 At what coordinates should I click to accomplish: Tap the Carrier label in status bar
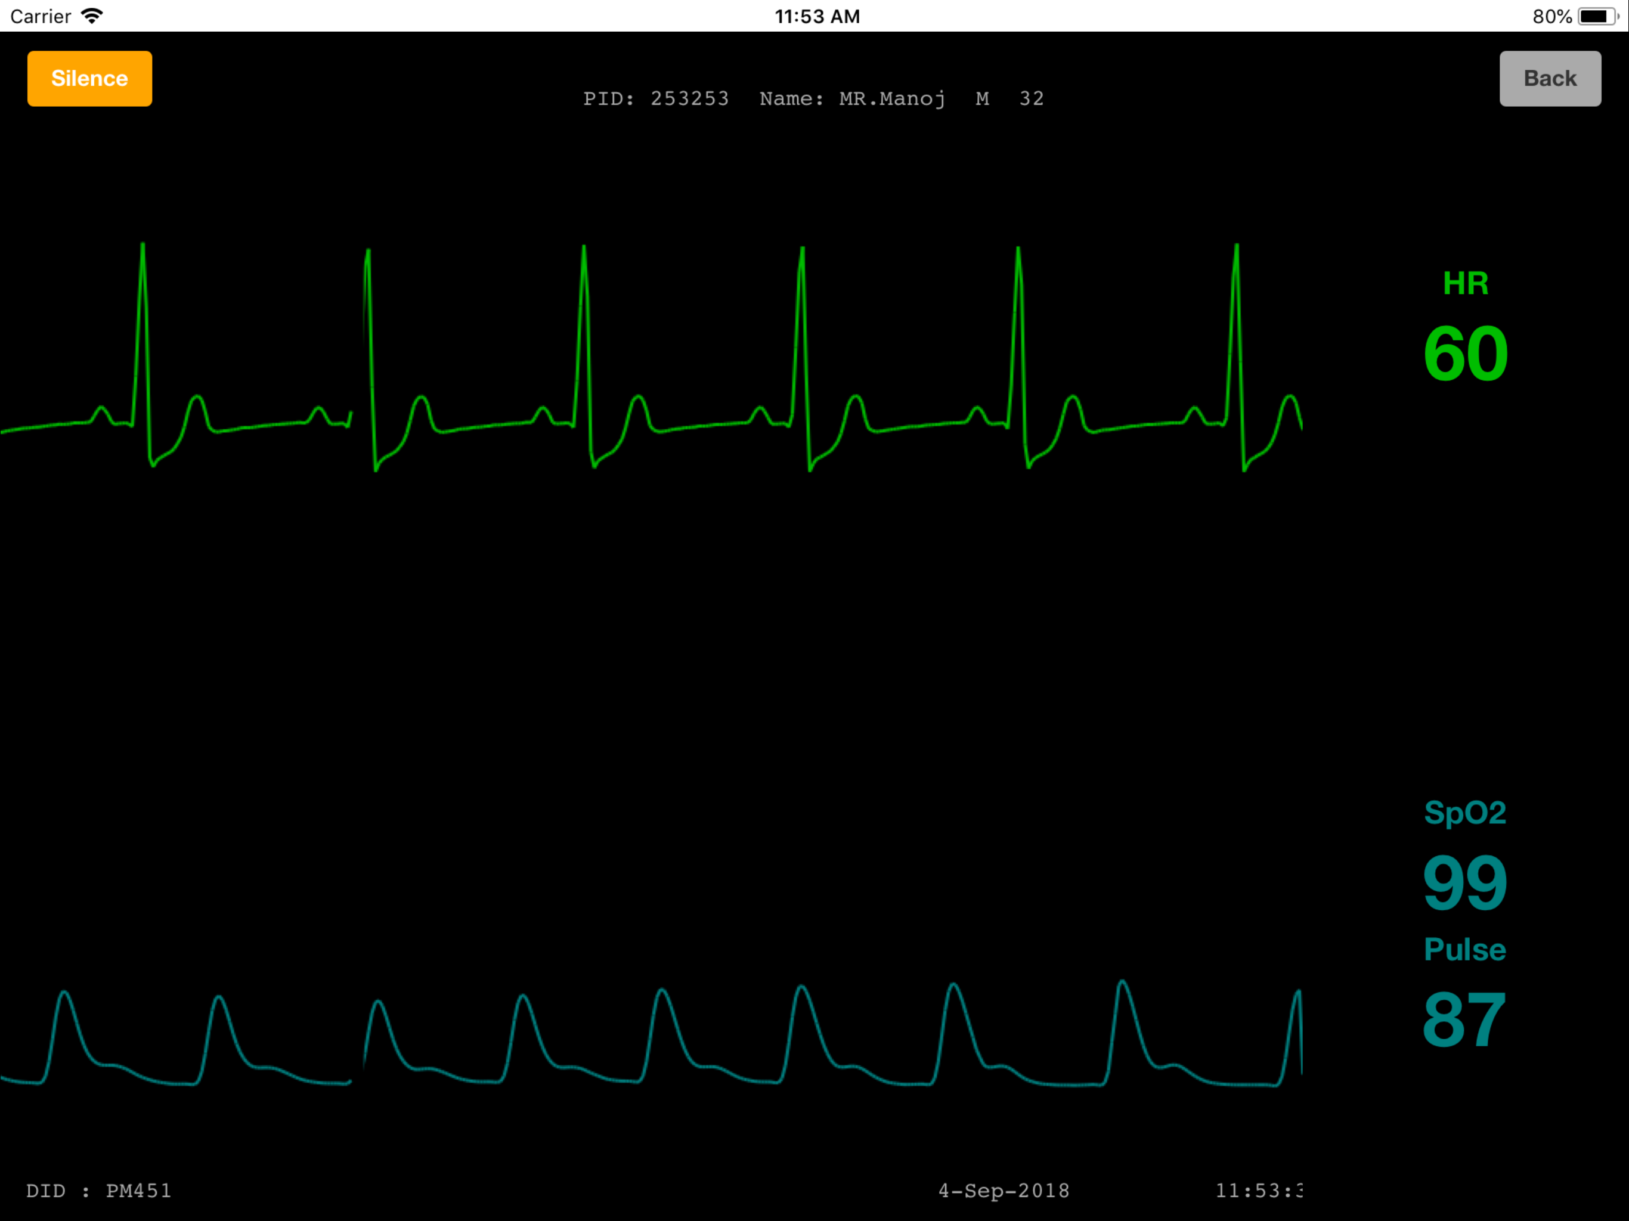pyautogui.click(x=41, y=16)
